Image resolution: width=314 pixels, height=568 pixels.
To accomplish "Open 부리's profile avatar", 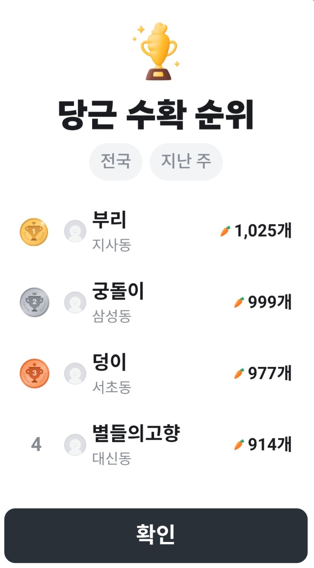I will (75, 231).
